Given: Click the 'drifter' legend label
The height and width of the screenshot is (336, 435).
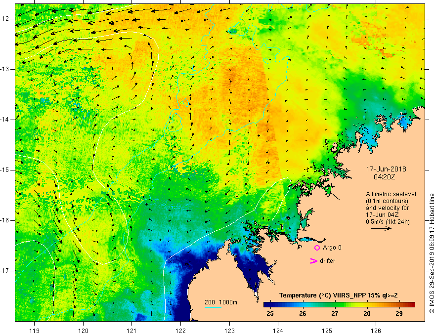Looking at the screenshot, I should click(x=327, y=261).
